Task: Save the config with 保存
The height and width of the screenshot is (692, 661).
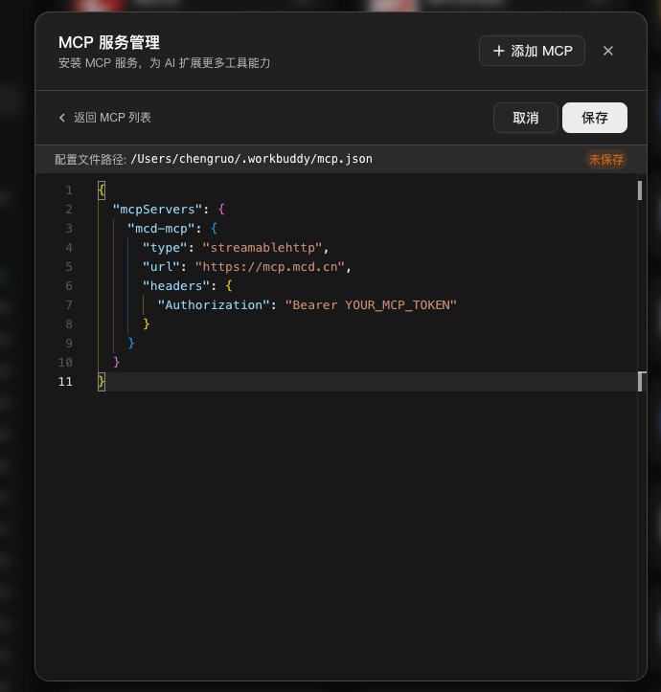Action: [595, 118]
